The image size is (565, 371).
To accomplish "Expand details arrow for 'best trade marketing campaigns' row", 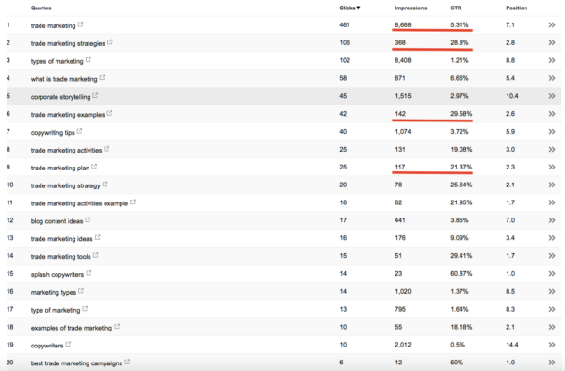I will [x=552, y=363].
